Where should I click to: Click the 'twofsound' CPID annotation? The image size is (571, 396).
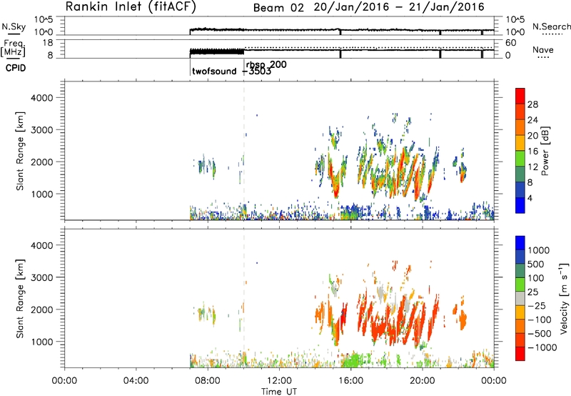click(215, 71)
